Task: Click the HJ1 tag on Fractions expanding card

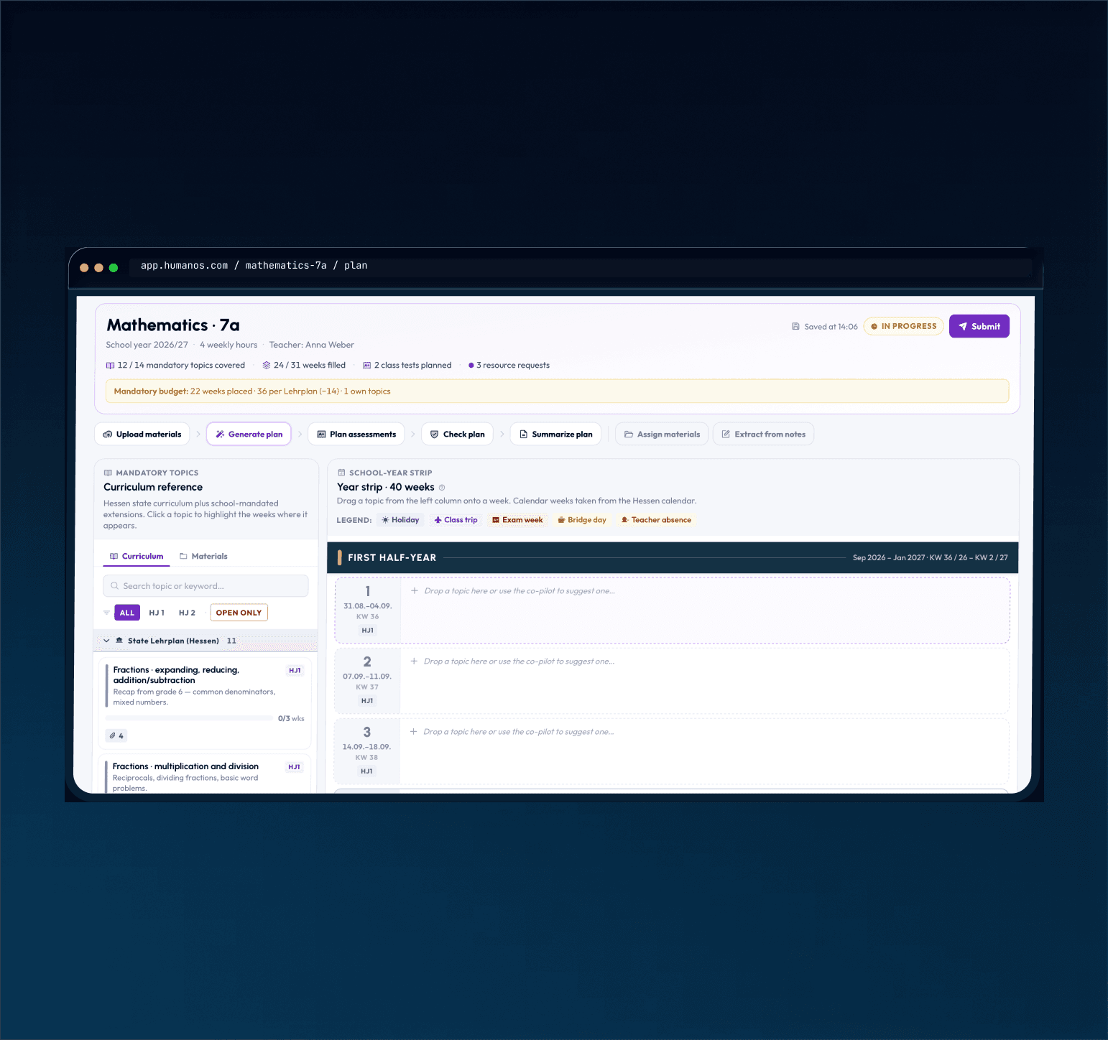Action: tap(295, 670)
